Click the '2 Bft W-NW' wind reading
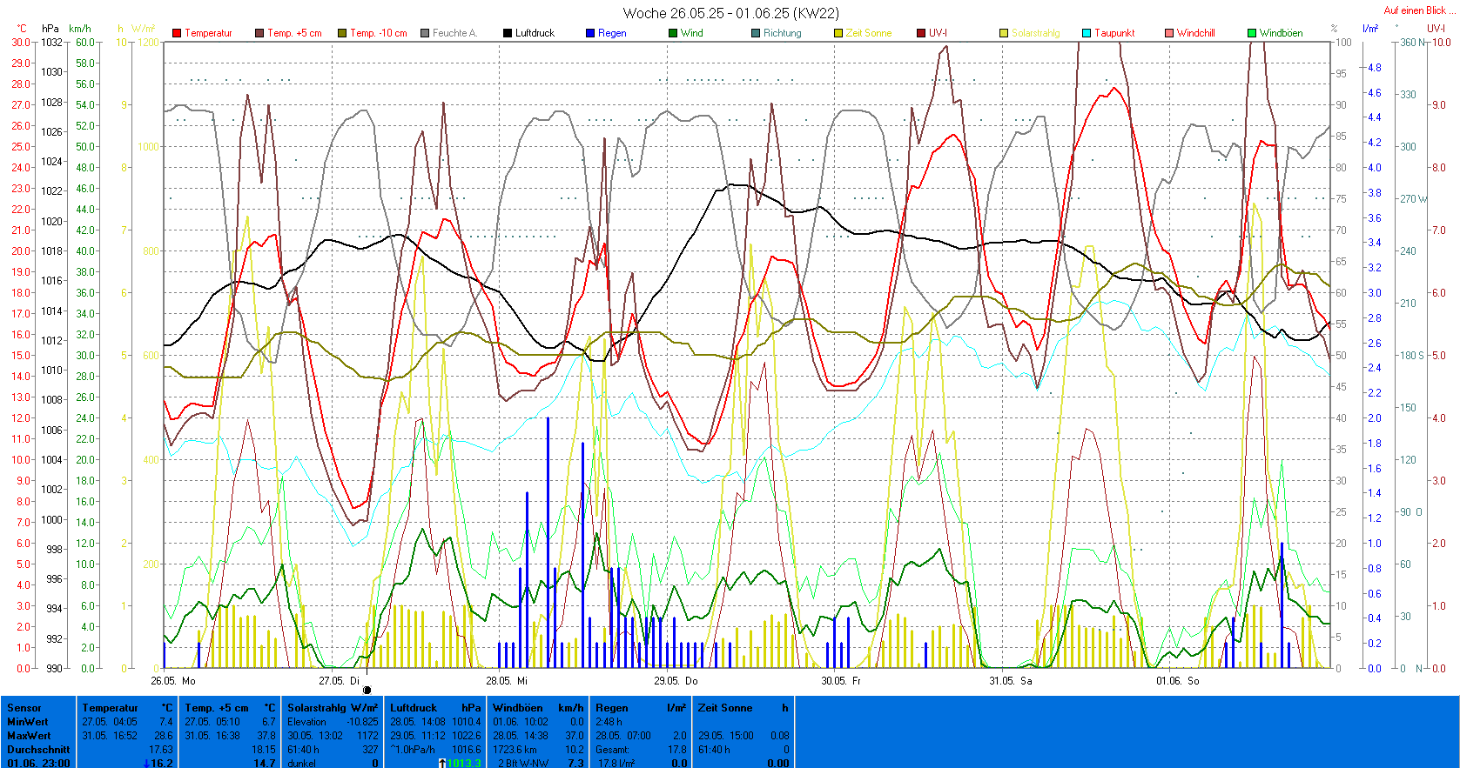Viewport: 1460px width, 768px height. pyautogui.click(x=523, y=763)
